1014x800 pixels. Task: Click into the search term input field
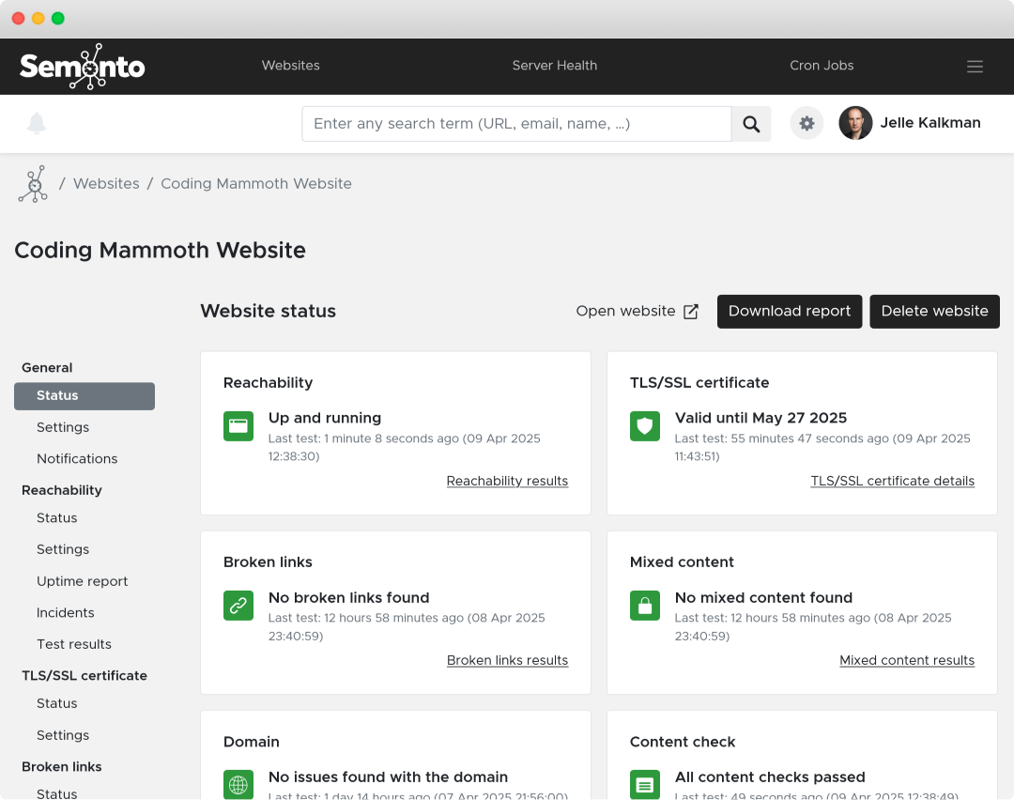click(x=516, y=124)
